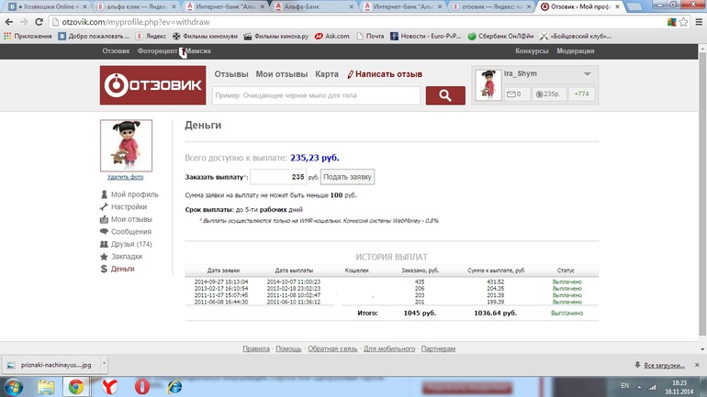Screen dimensions: 707x397
Task: Click Фоторецепт in the dark top bar
Action: pyautogui.click(x=157, y=50)
